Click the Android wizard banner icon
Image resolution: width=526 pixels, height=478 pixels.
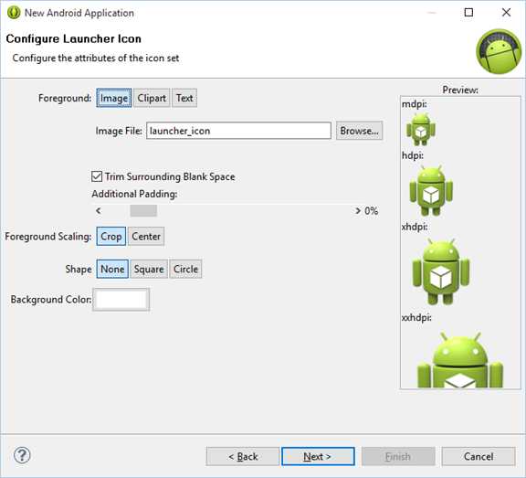click(x=499, y=51)
